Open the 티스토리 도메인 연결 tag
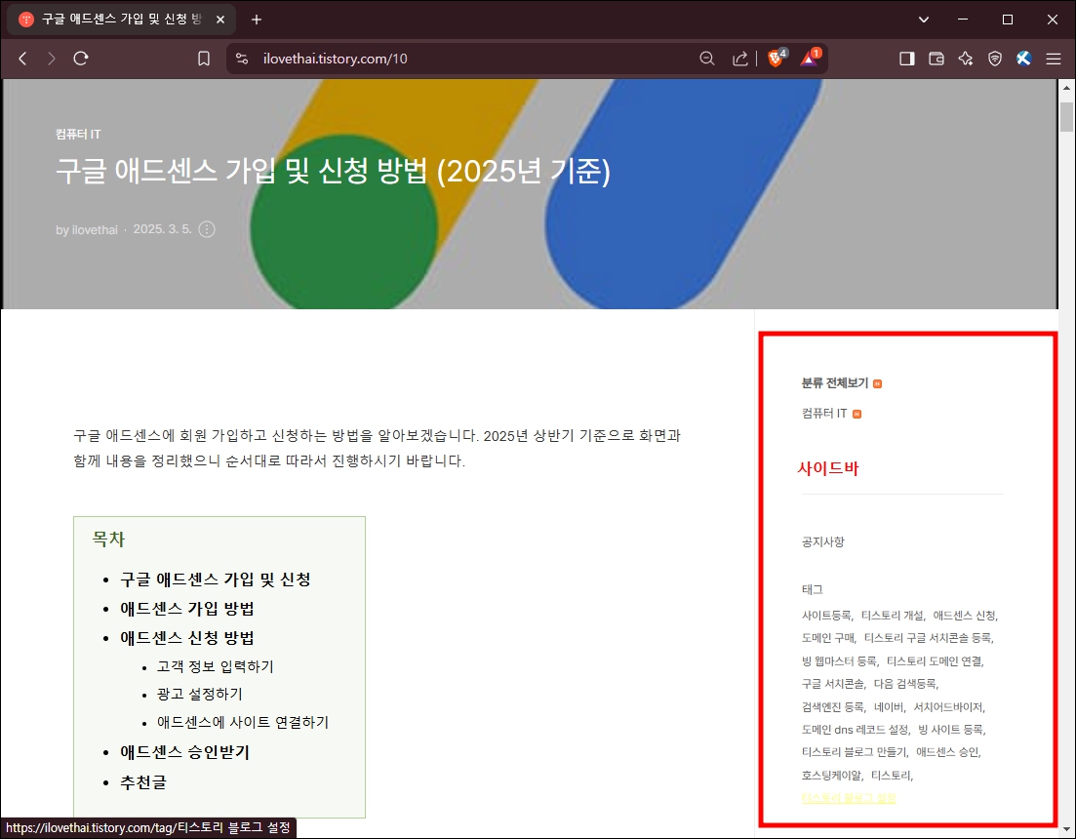 pyautogui.click(x=935, y=661)
